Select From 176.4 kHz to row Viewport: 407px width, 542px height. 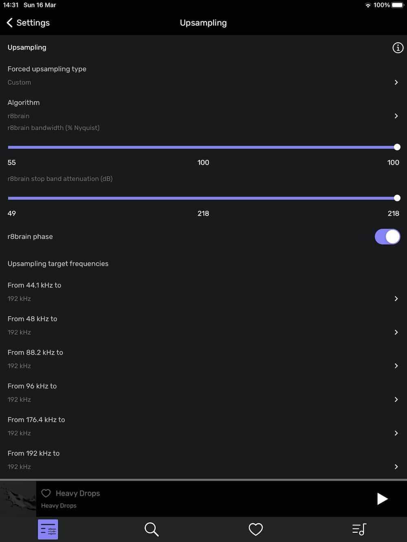pos(203,426)
